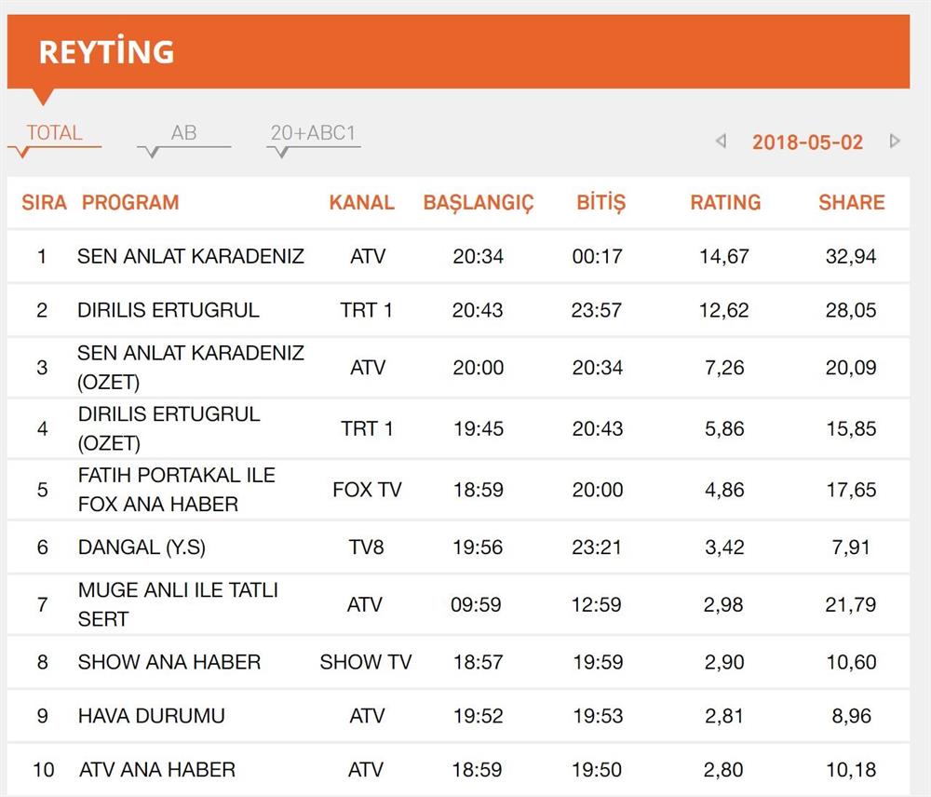The width and height of the screenshot is (931, 797).
Task: Open the top-ranked SEN ANLAT KARADENIZ row
Action: click(x=191, y=256)
